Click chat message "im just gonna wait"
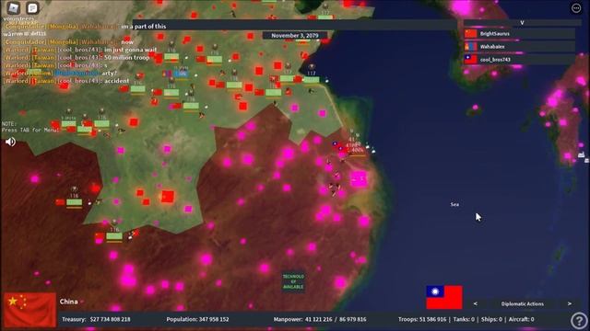 (130, 50)
